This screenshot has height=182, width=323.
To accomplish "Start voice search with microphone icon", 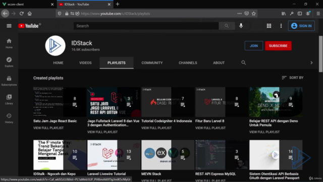I will coord(241,26).
